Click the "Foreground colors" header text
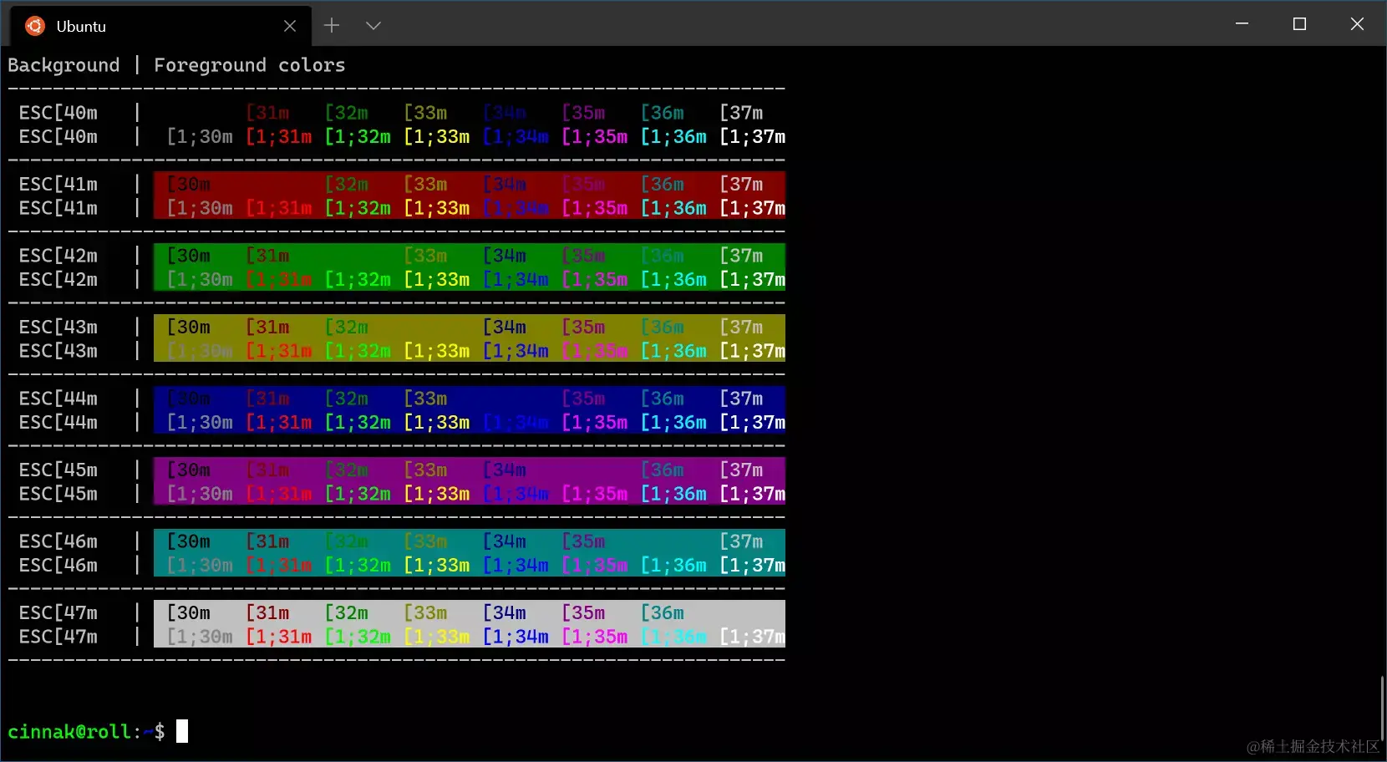This screenshot has width=1387, height=762. 249,65
